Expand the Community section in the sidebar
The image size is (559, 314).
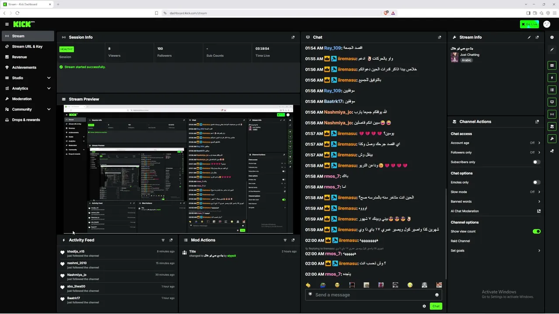click(x=49, y=109)
